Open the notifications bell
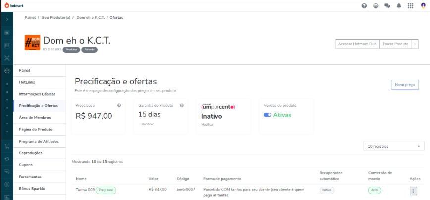Screen dimensions: 430x200 (x=399, y=6)
